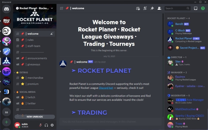This screenshot has height=130, width=208.
Task: Open the announcements channel
Action: click(35, 58)
